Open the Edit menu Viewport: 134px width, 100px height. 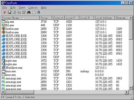(13, 7)
